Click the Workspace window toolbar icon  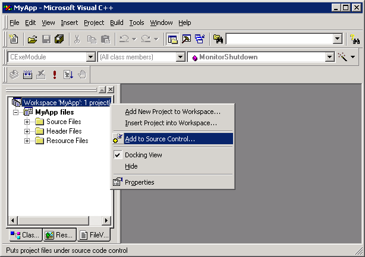click(x=172, y=39)
